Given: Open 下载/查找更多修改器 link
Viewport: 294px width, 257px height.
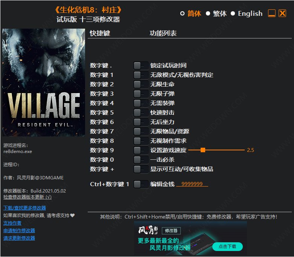Looking at the screenshot, I should (x=24, y=208).
